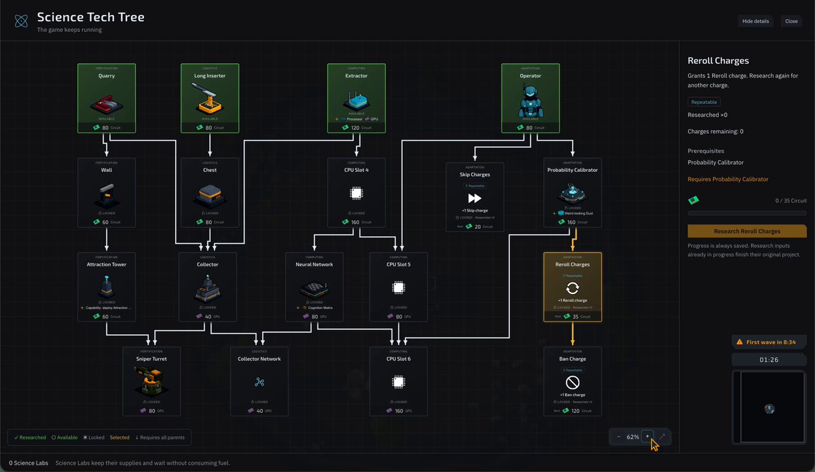This screenshot has height=472, width=815.
Task: Click the 'Requires Probability Calibrator' warning text
Action: tap(728, 179)
